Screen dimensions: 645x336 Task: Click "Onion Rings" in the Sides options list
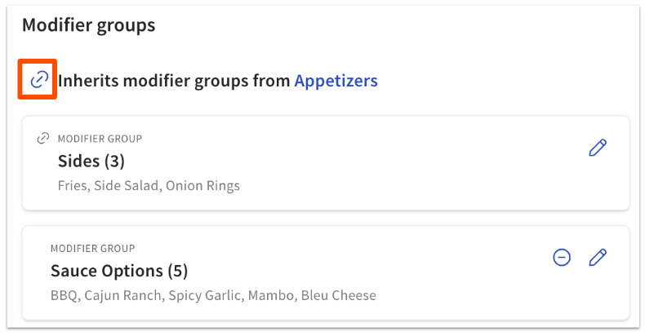pos(202,185)
